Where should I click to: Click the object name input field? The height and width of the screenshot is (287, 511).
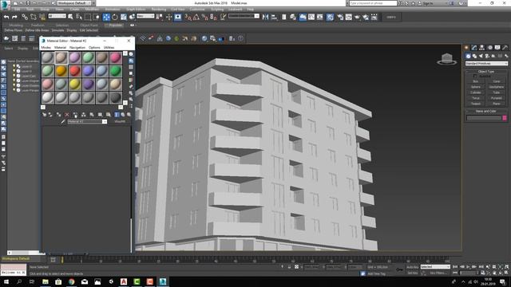(484, 118)
